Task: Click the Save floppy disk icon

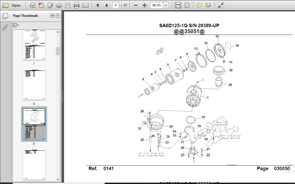Action: click(68, 5)
